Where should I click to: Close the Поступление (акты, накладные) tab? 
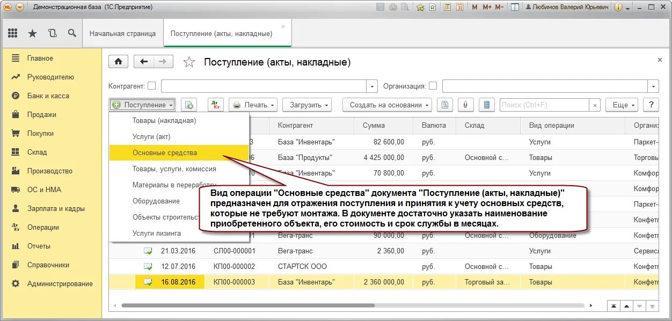283,26
